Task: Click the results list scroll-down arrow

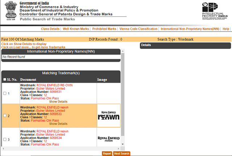Action: click(123, 144)
